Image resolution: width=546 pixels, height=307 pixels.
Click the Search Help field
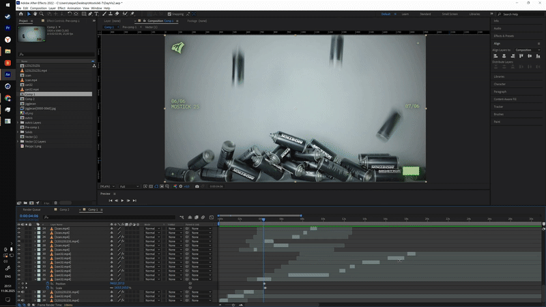tap(521, 14)
